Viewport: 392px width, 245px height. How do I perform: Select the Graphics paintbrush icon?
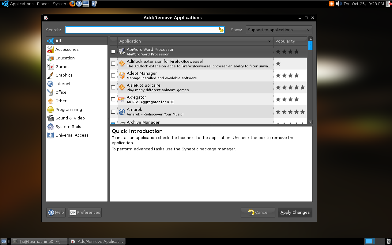pyautogui.click(x=51, y=75)
